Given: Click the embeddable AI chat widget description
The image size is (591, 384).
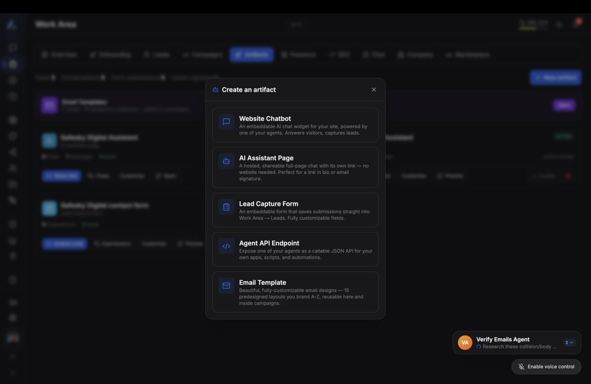Looking at the screenshot, I should [x=303, y=130].
